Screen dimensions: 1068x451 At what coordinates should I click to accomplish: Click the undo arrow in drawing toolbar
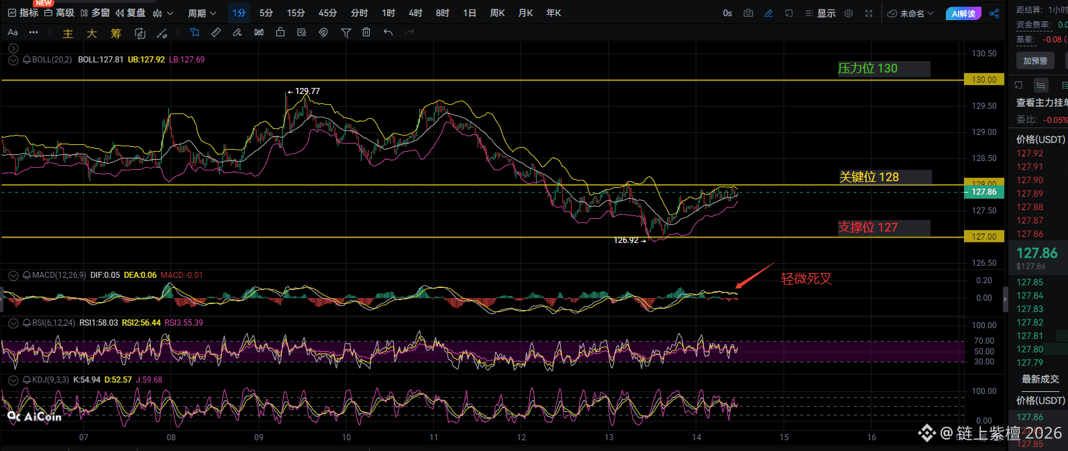[388, 33]
